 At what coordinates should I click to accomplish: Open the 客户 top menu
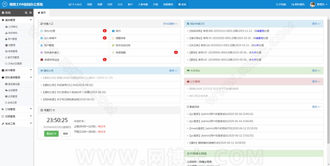point(130,5)
